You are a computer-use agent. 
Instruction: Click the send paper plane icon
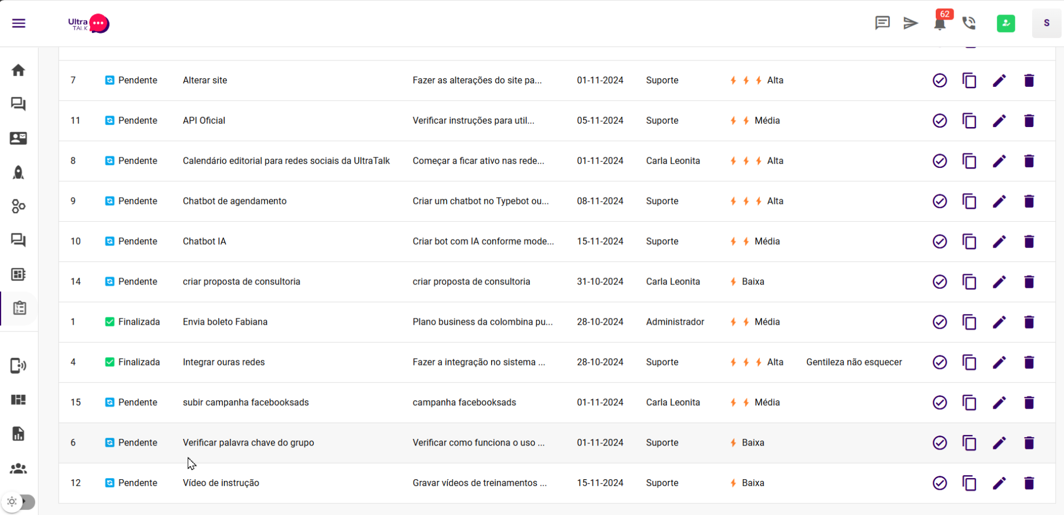click(911, 23)
